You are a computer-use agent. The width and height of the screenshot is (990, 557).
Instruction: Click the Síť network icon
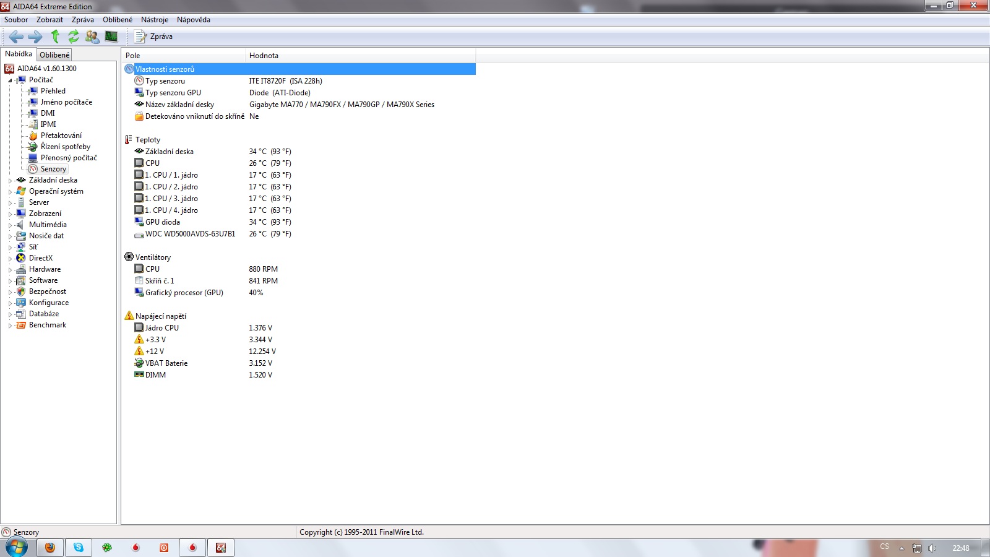21,247
